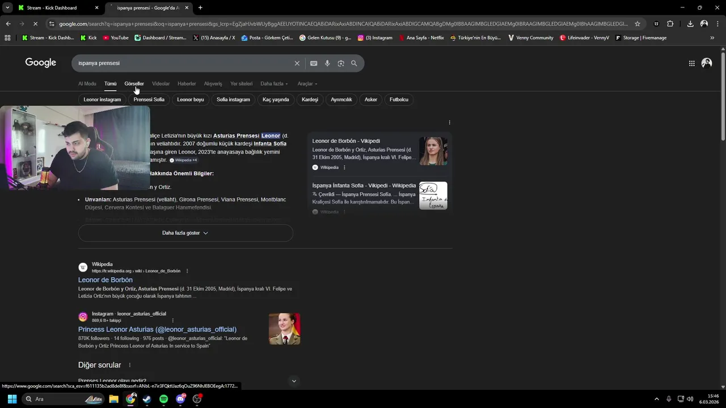Open the Chrome profile icon in toolbar
The width and height of the screenshot is (726, 408).
[704, 24]
